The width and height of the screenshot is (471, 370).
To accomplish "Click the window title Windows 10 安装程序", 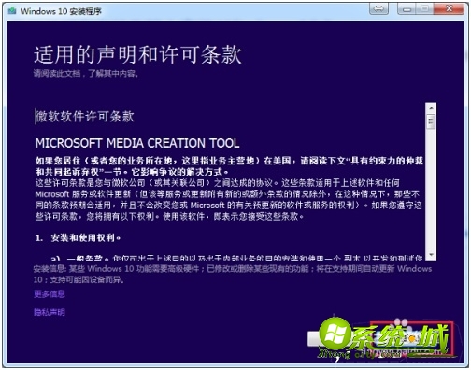I will click(61, 11).
